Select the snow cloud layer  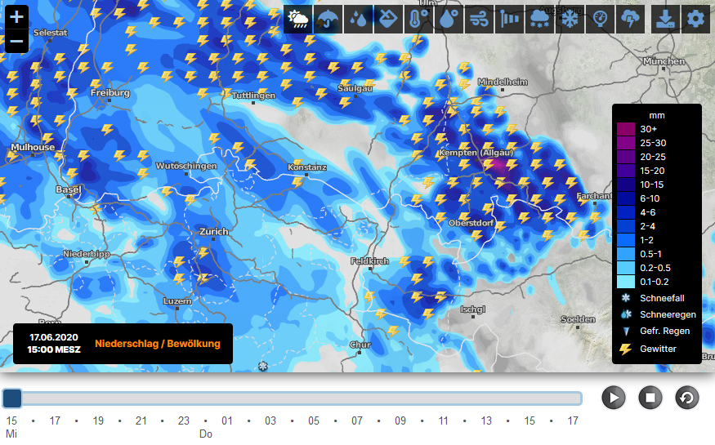point(539,19)
